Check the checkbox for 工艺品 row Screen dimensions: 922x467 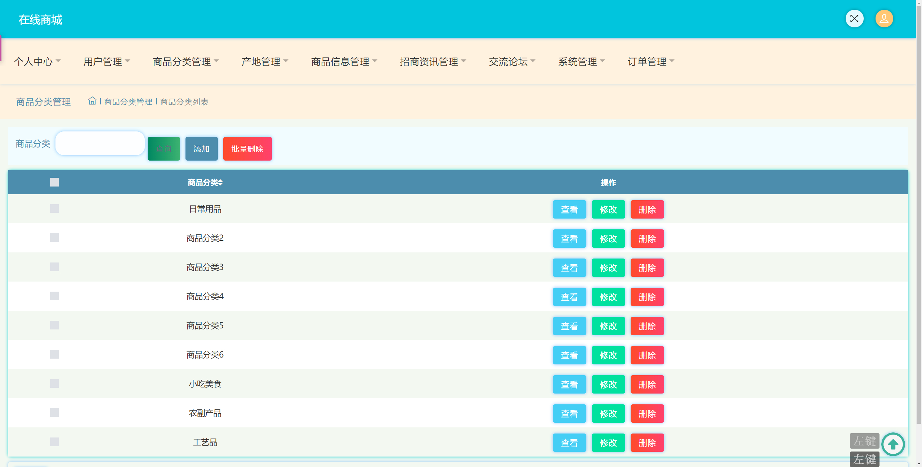pos(54,441)
